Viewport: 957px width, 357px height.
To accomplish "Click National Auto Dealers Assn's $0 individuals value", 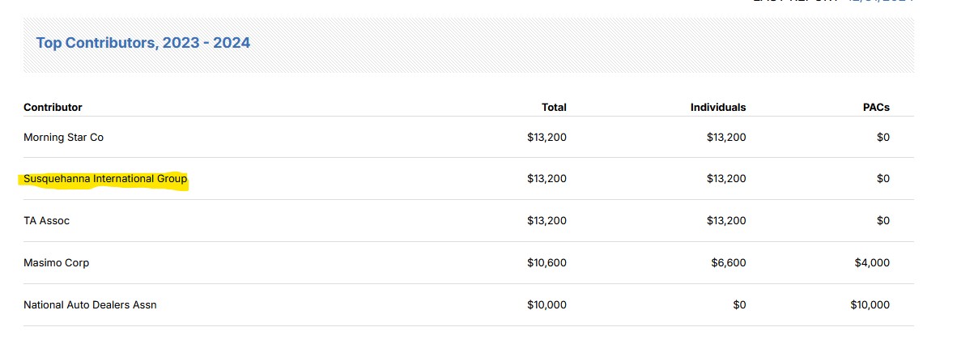I will 738,305.
